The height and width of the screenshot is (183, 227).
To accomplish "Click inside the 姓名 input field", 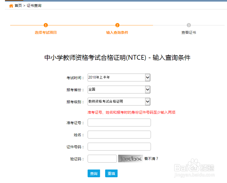I will 119,134.
